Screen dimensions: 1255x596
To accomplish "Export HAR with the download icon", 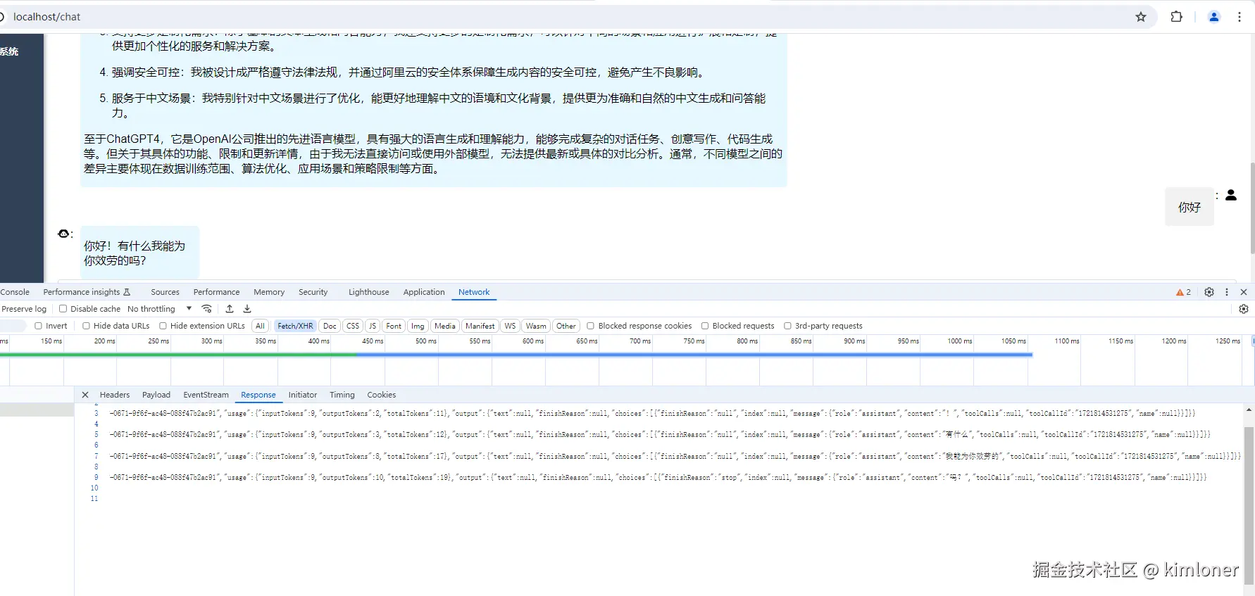I will pos(247,309).
